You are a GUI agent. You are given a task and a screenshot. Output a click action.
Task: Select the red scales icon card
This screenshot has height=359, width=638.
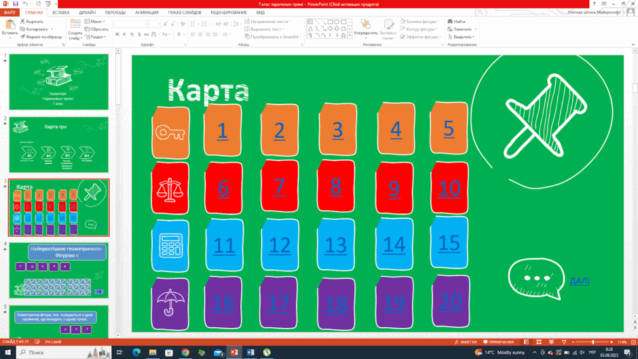tap(170, 188)
